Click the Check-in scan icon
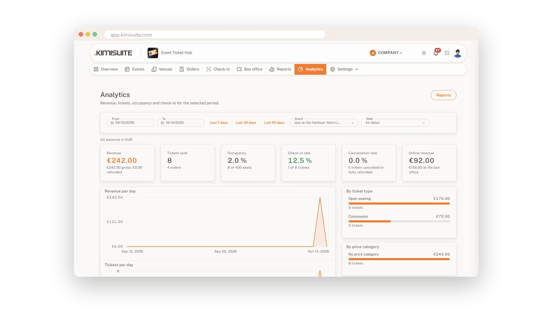 tap(209, 69)
